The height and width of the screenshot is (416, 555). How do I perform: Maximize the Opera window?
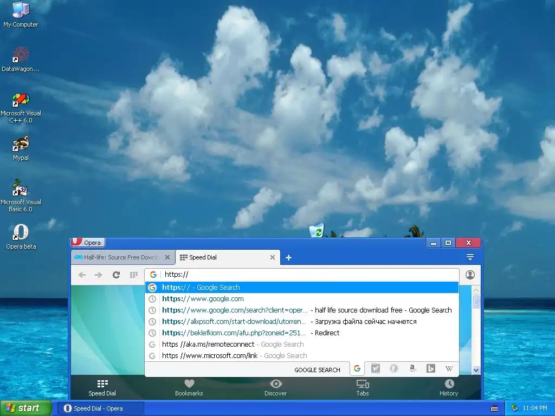[448, 243]
